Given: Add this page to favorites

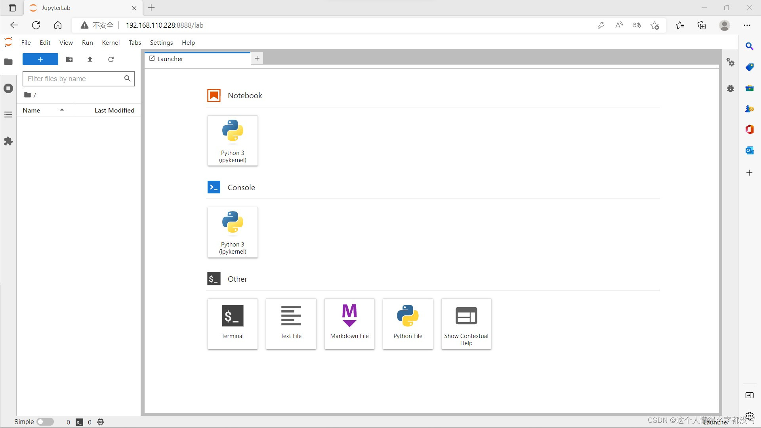Looking at the screenshot, I should pos(655,25).
